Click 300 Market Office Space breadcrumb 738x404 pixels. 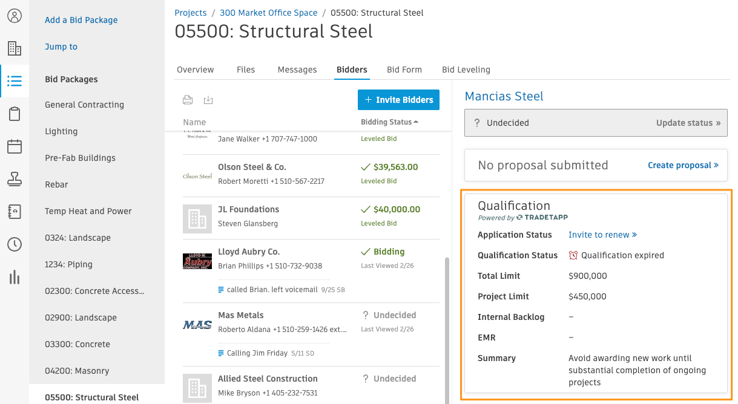pos(268,13)
